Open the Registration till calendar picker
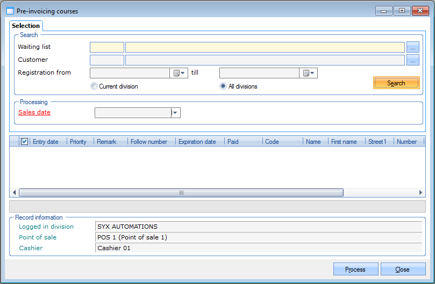435x284 pixels. pos(309,73)
